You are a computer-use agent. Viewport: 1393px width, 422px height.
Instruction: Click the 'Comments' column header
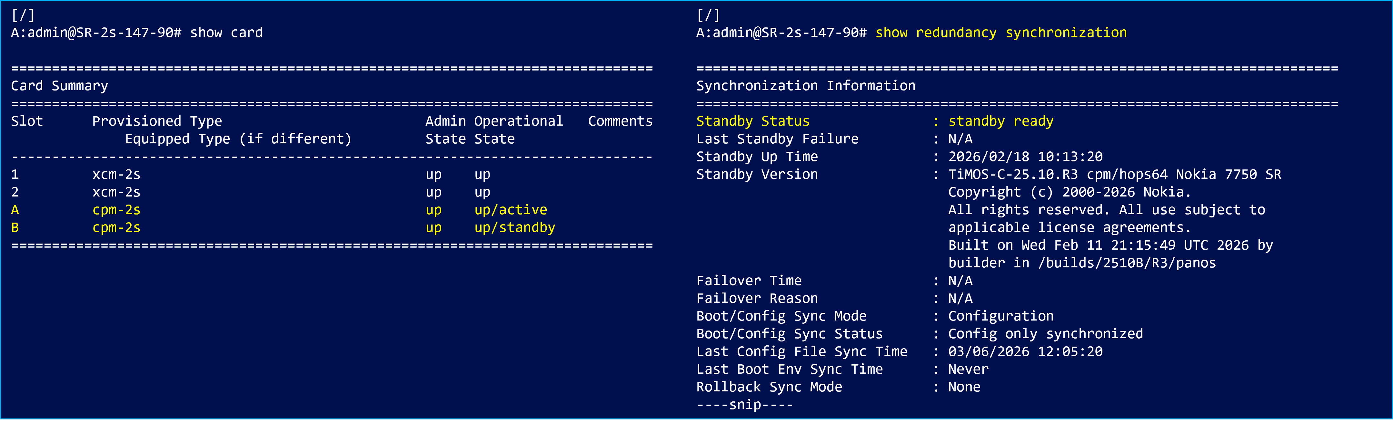tap(620, 121)
